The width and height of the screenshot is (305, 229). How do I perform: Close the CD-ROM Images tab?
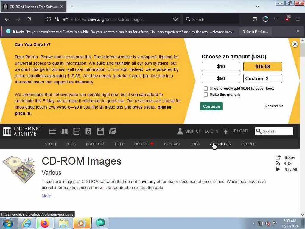click(x=62, y=7)
